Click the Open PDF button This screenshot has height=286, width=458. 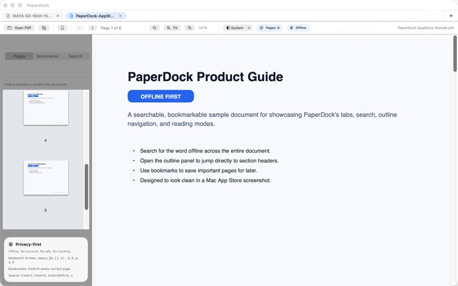pos(19,27)
